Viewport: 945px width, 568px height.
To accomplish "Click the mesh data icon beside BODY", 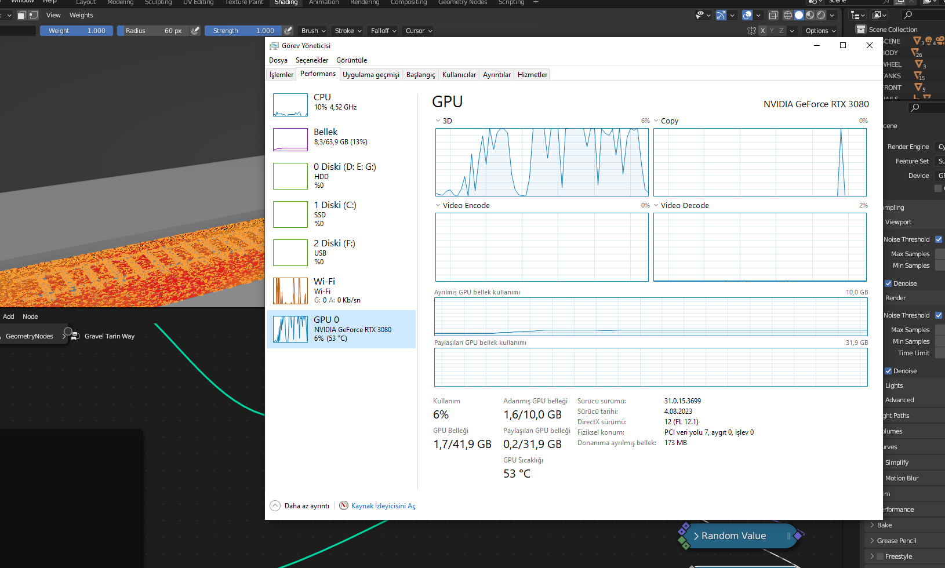I will [x=916, y=53].
